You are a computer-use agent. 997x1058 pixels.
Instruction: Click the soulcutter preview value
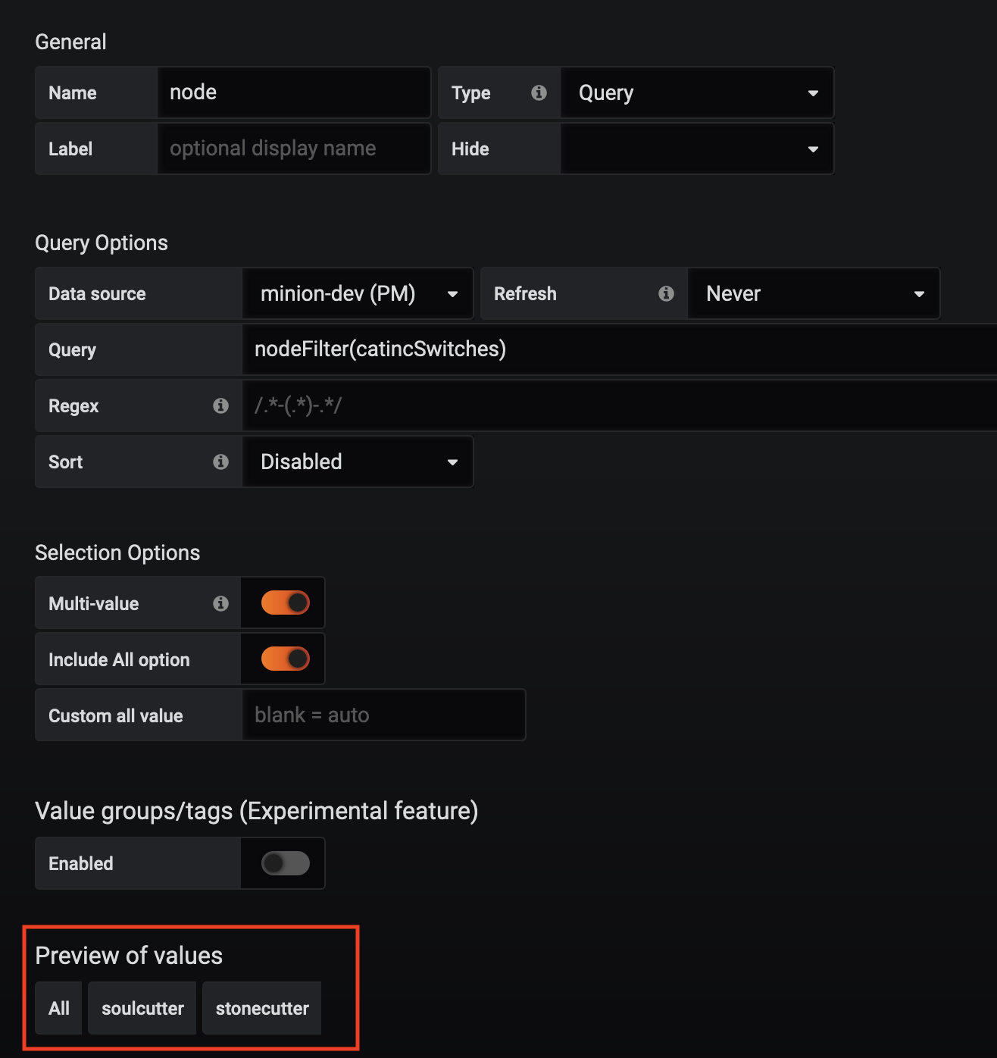(142, 1008)
